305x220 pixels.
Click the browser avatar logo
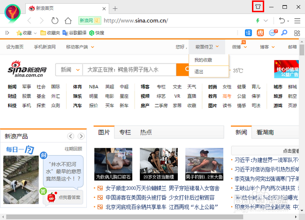(13, 12)
